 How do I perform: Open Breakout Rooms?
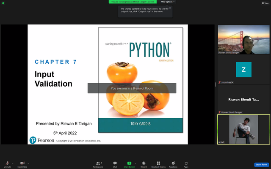158,164
